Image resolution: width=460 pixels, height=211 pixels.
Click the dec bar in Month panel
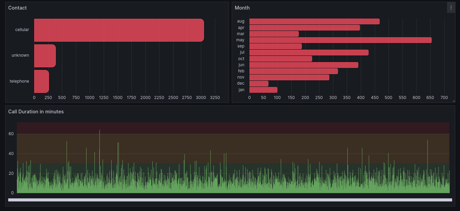coord(258,83)
